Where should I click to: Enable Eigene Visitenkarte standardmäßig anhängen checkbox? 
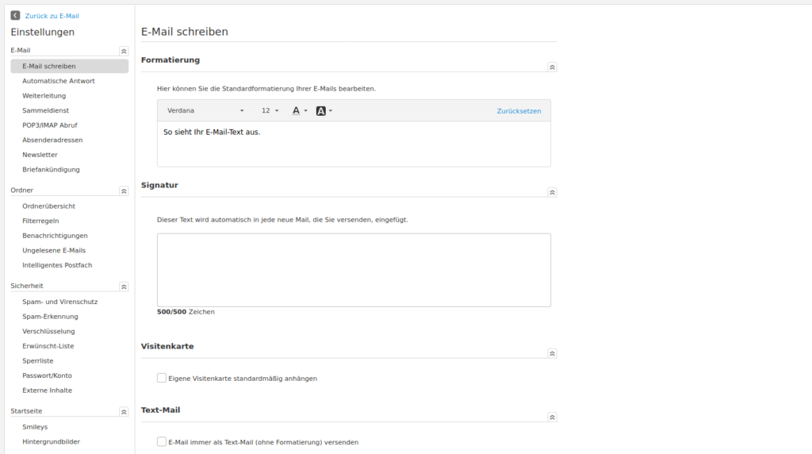[162, 379]
